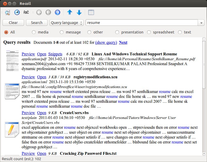Click the greyed previous page arrow

tap(48, 12)
